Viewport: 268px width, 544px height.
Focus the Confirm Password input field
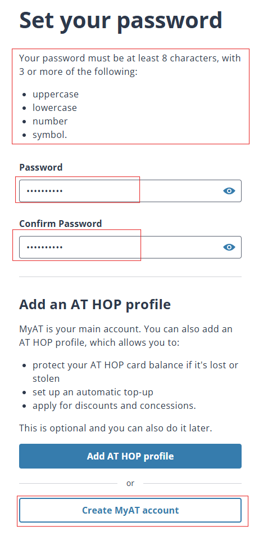130,247
